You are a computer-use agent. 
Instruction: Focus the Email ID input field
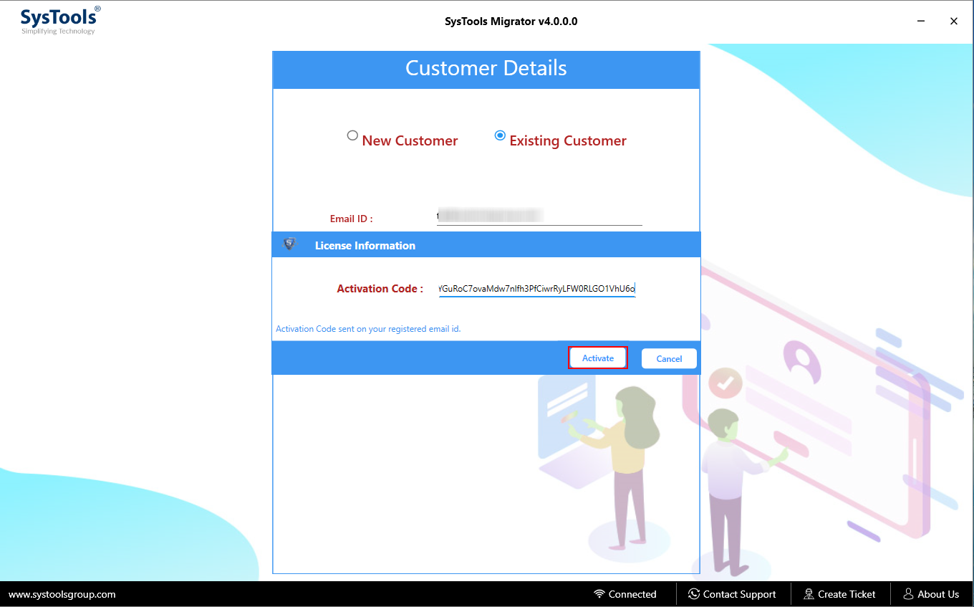coord(539,215)
